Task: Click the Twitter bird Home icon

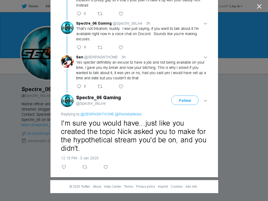Action: coord(24,6)
